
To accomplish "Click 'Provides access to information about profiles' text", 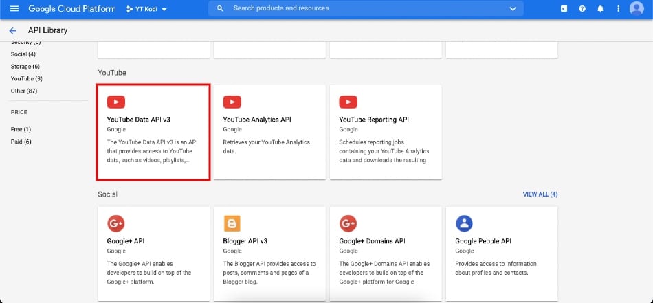I will [495, 268].
